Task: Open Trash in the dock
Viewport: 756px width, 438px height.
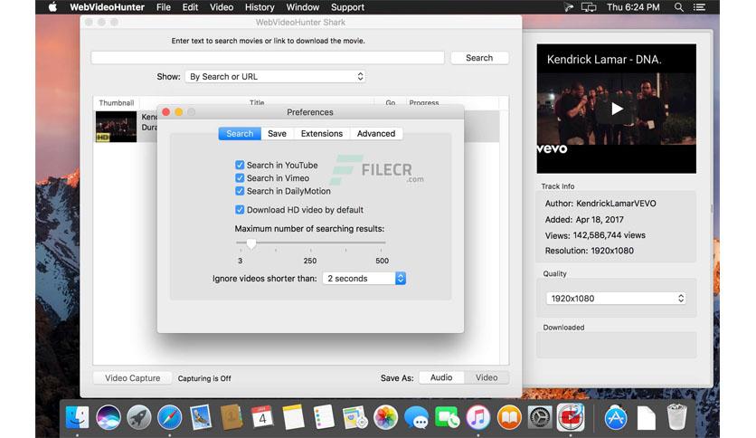Action: 677,417
